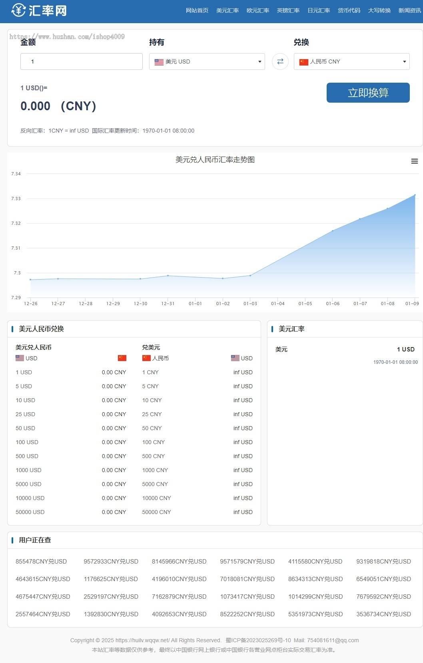The height and width of the screenshot is (663, 423).
Task: Click the swap currencies arrow icon
Action: (x=280, y=62)
